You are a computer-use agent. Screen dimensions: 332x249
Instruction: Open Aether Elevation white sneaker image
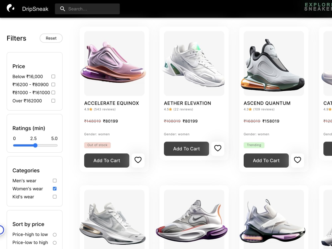click(x=194, y=63)
